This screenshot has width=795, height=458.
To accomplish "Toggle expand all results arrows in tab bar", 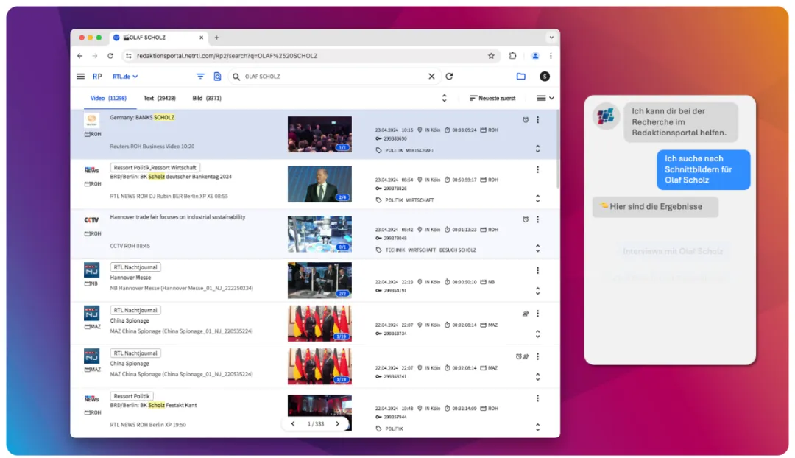I will coord(444,99).
